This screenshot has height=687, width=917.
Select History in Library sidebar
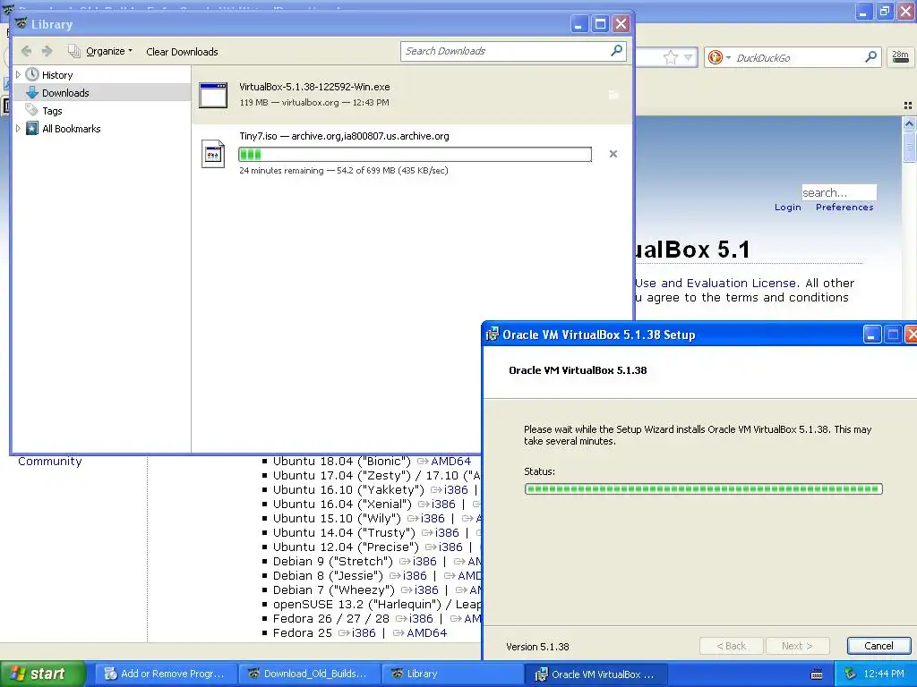57,75
